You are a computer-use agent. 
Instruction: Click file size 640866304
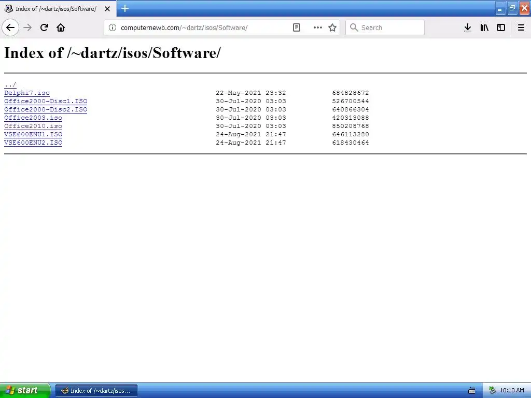pos(351,109)
